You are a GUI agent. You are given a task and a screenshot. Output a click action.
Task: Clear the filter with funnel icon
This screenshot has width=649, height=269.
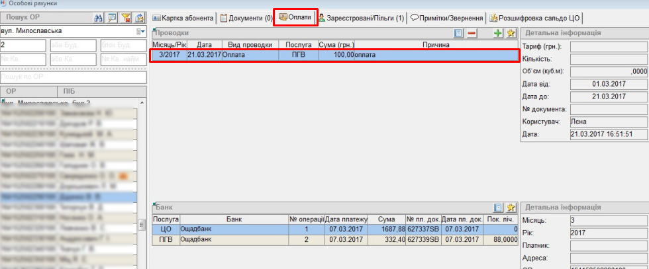coord(126,18)
